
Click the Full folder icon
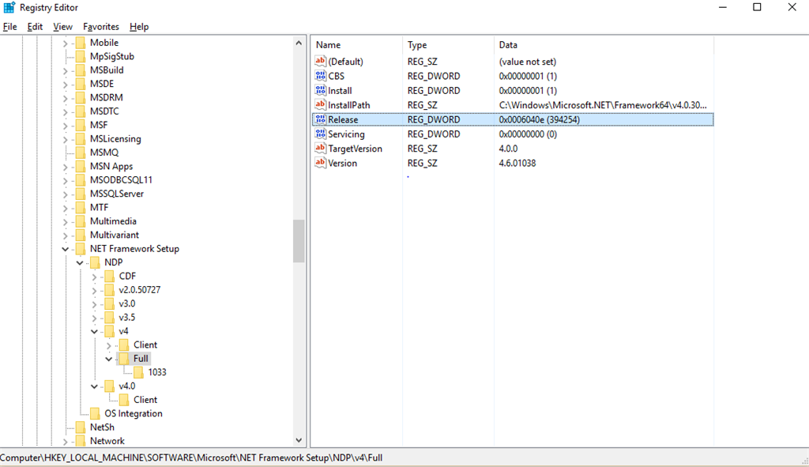point(124,358)
